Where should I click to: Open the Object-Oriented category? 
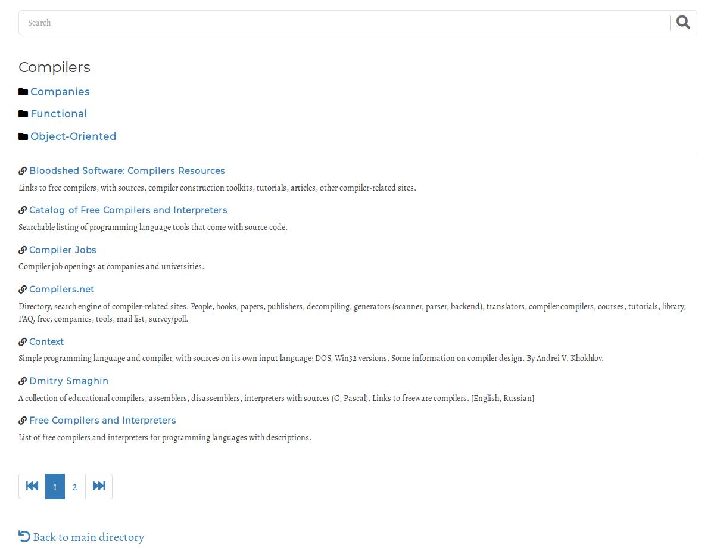pyautogui.click(x=73, y=136)
